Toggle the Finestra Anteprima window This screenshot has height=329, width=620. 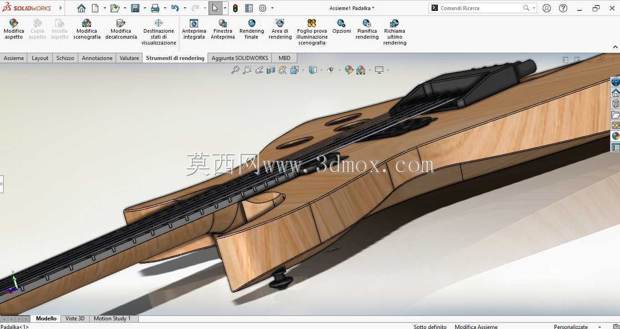(x=223, y=29)
